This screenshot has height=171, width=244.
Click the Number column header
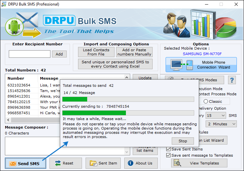click(16, 78)
